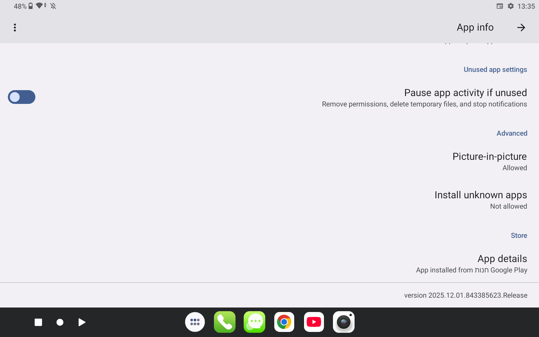Screen dimensions: 539x337
Task: Open the Messages app
Action: pyautogui.click(x=254, y=322)
